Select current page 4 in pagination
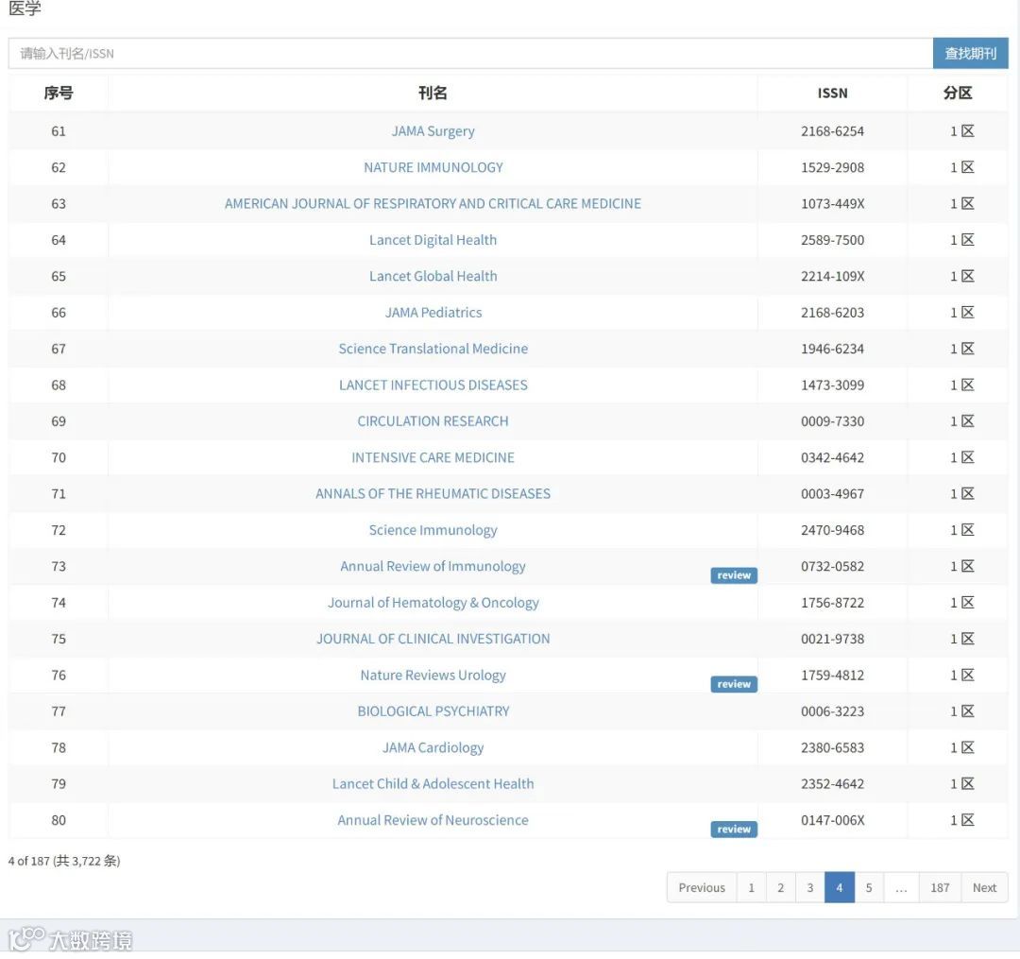1020x959 pixels. point(840,887)
